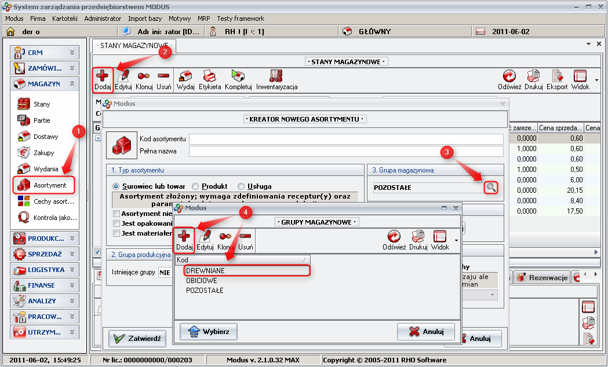Screen dimensions: 608x367
Task: Click the magnifier next to POZOSTAŁE
Action: point(491,188)
